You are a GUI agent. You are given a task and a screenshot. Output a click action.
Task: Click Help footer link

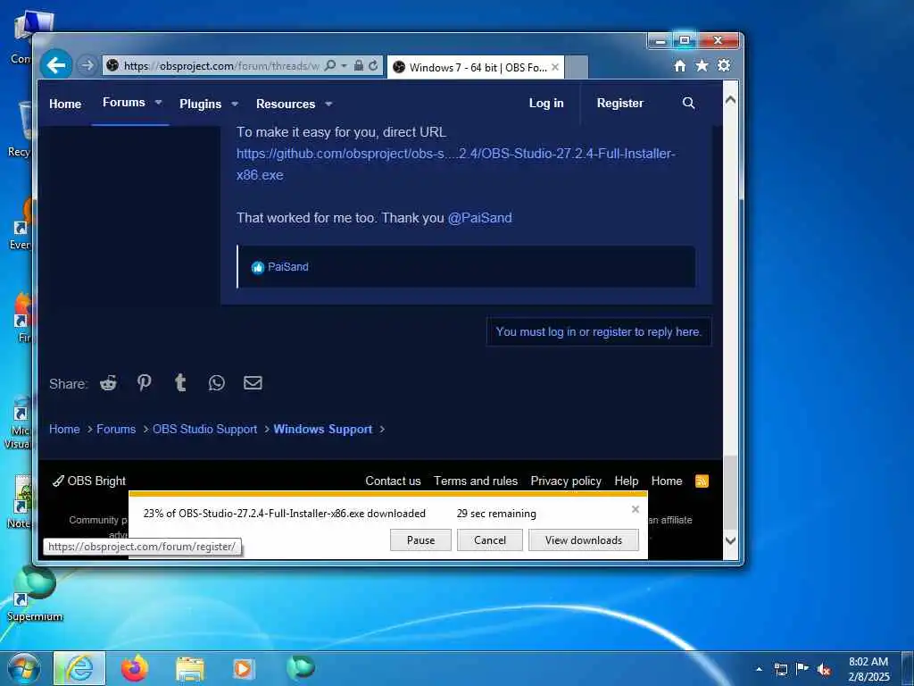coord(626,481)
